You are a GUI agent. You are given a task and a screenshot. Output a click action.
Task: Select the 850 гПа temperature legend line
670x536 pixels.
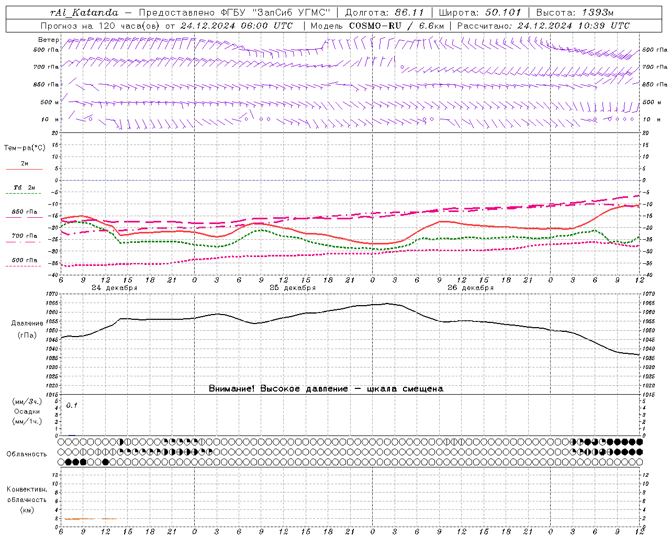[24, 217]
